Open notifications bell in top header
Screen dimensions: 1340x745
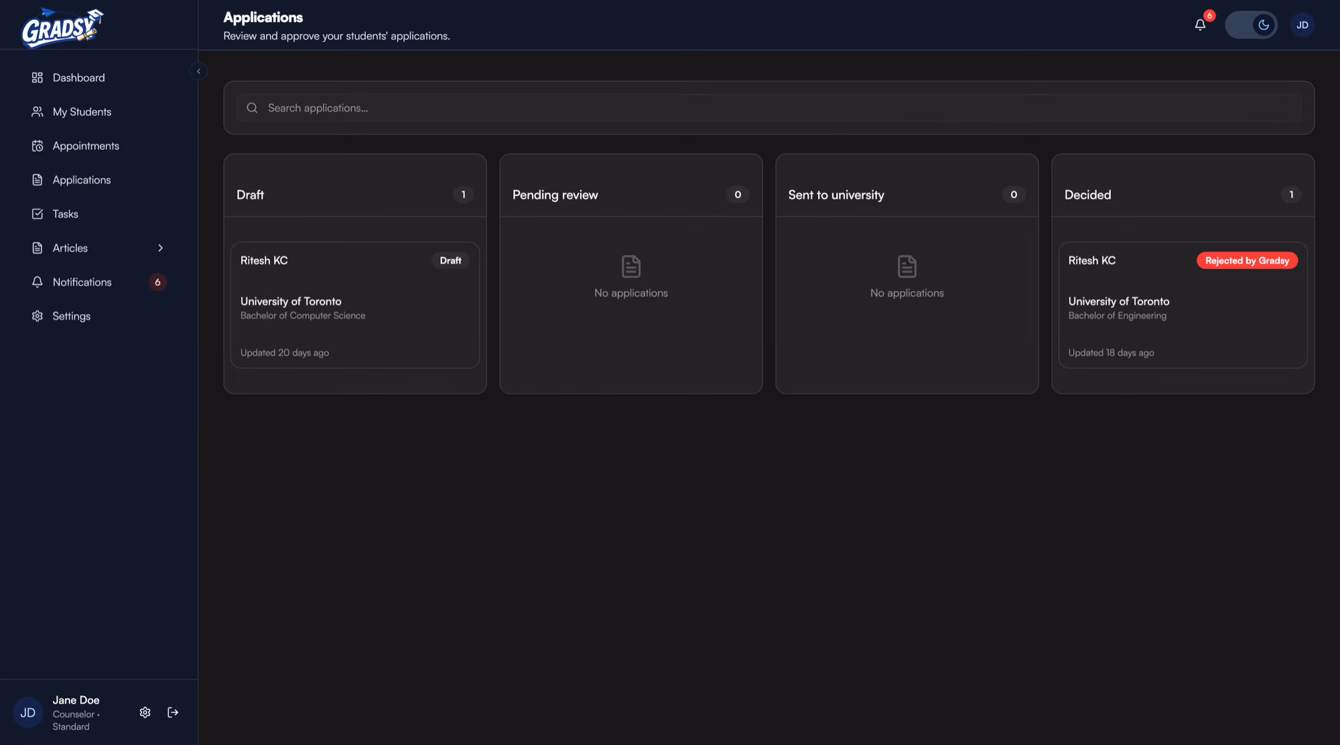tap(1200, 25)
